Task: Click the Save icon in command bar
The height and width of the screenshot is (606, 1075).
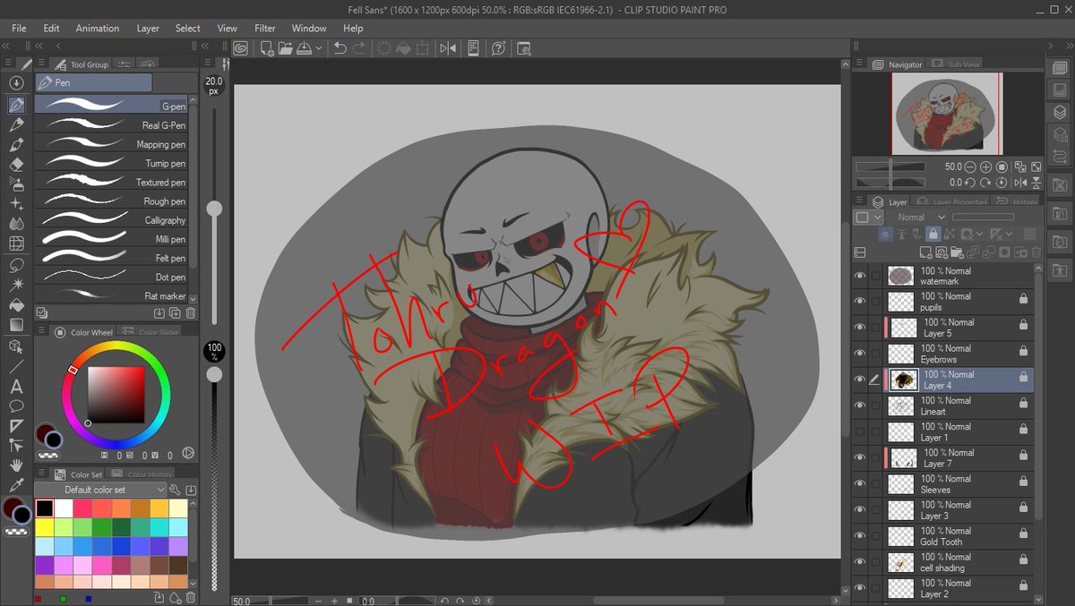Action: click(304, 48)
